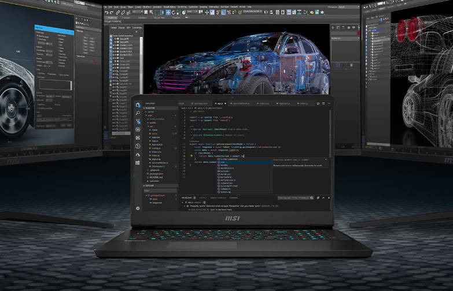This screenshot has width=453, height=291.
Task: Open Display menu in Scene Explorer
Action: tap(121, 28)
